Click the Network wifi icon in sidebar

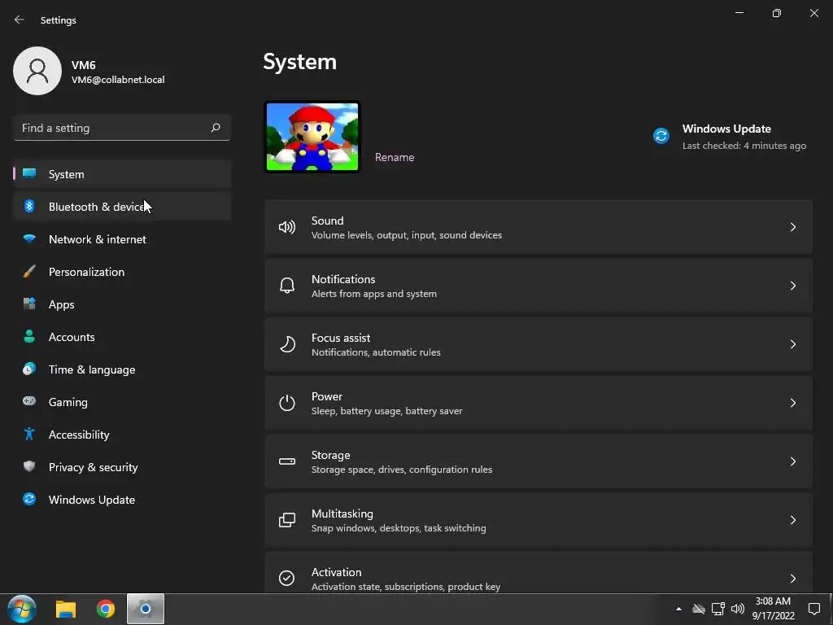point(29,238)
